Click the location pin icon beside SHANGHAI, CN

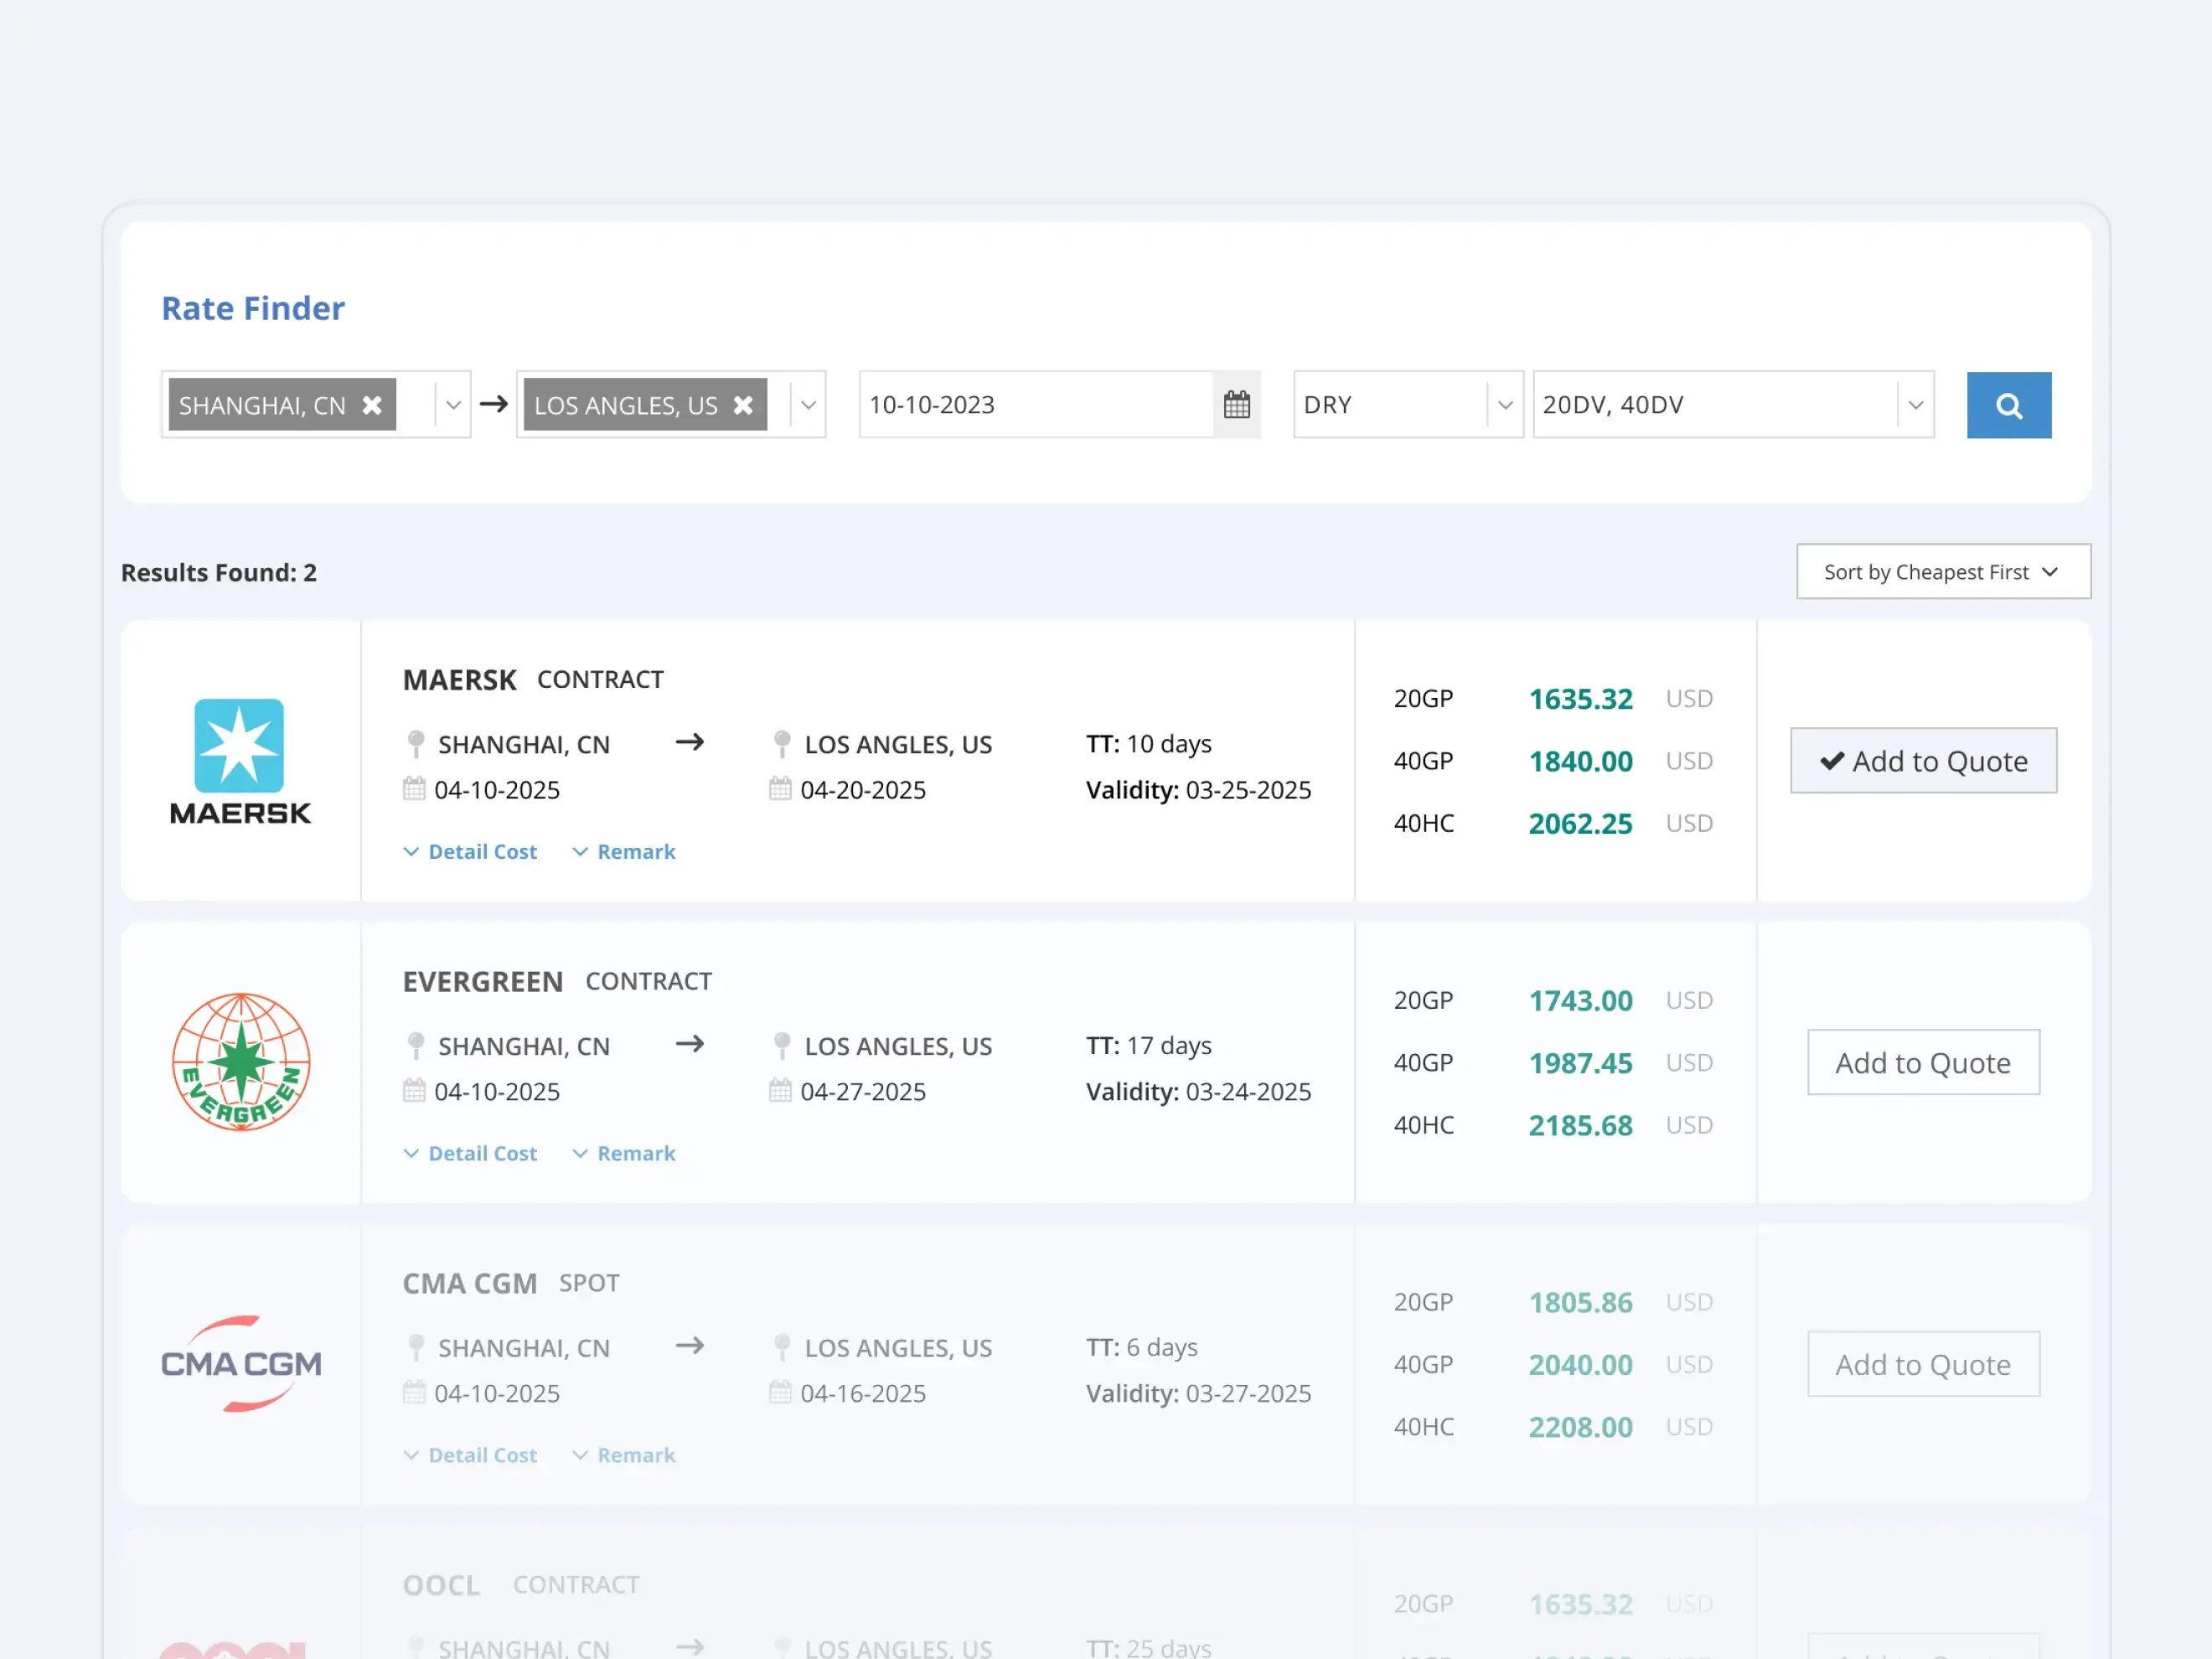click(x=415, y=743)
